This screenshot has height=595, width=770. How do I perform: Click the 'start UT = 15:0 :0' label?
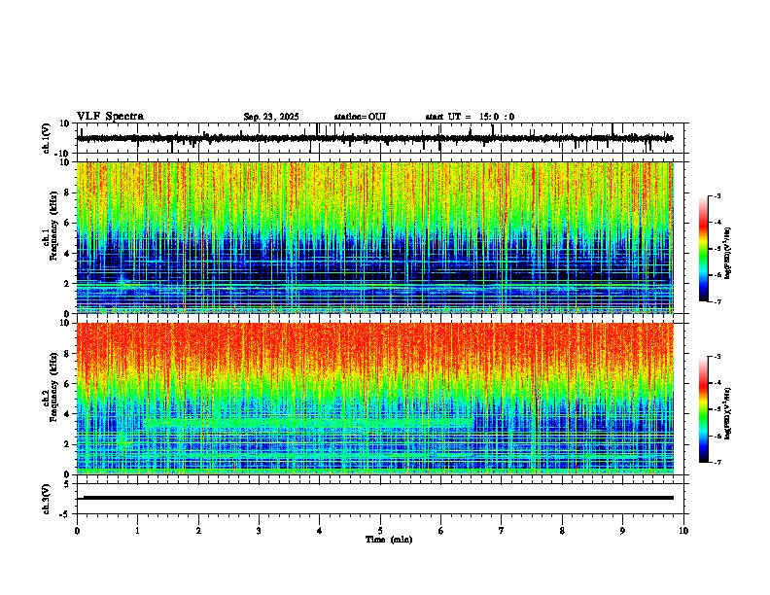point(470,117)
